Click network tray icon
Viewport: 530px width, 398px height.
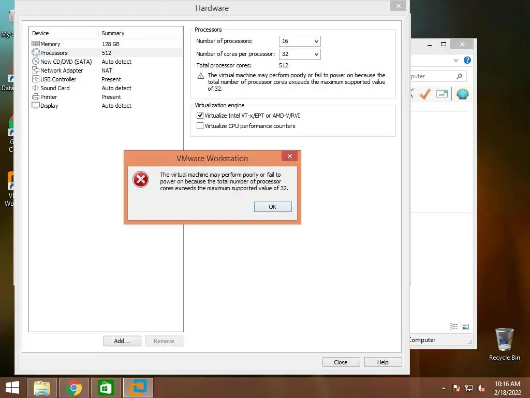pos(469,388)
